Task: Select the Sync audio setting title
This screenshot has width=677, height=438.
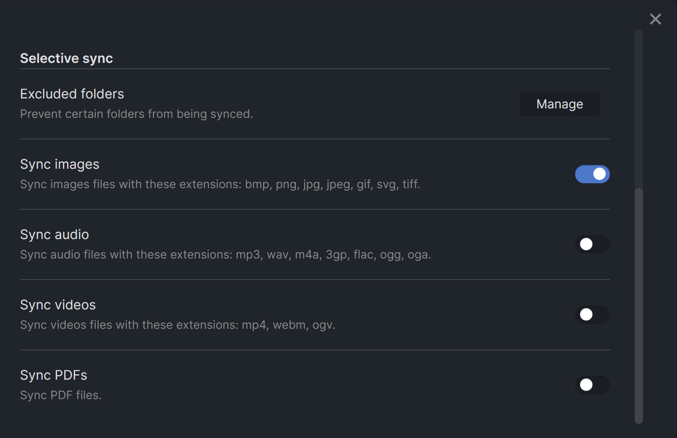Action: [54, 235]
